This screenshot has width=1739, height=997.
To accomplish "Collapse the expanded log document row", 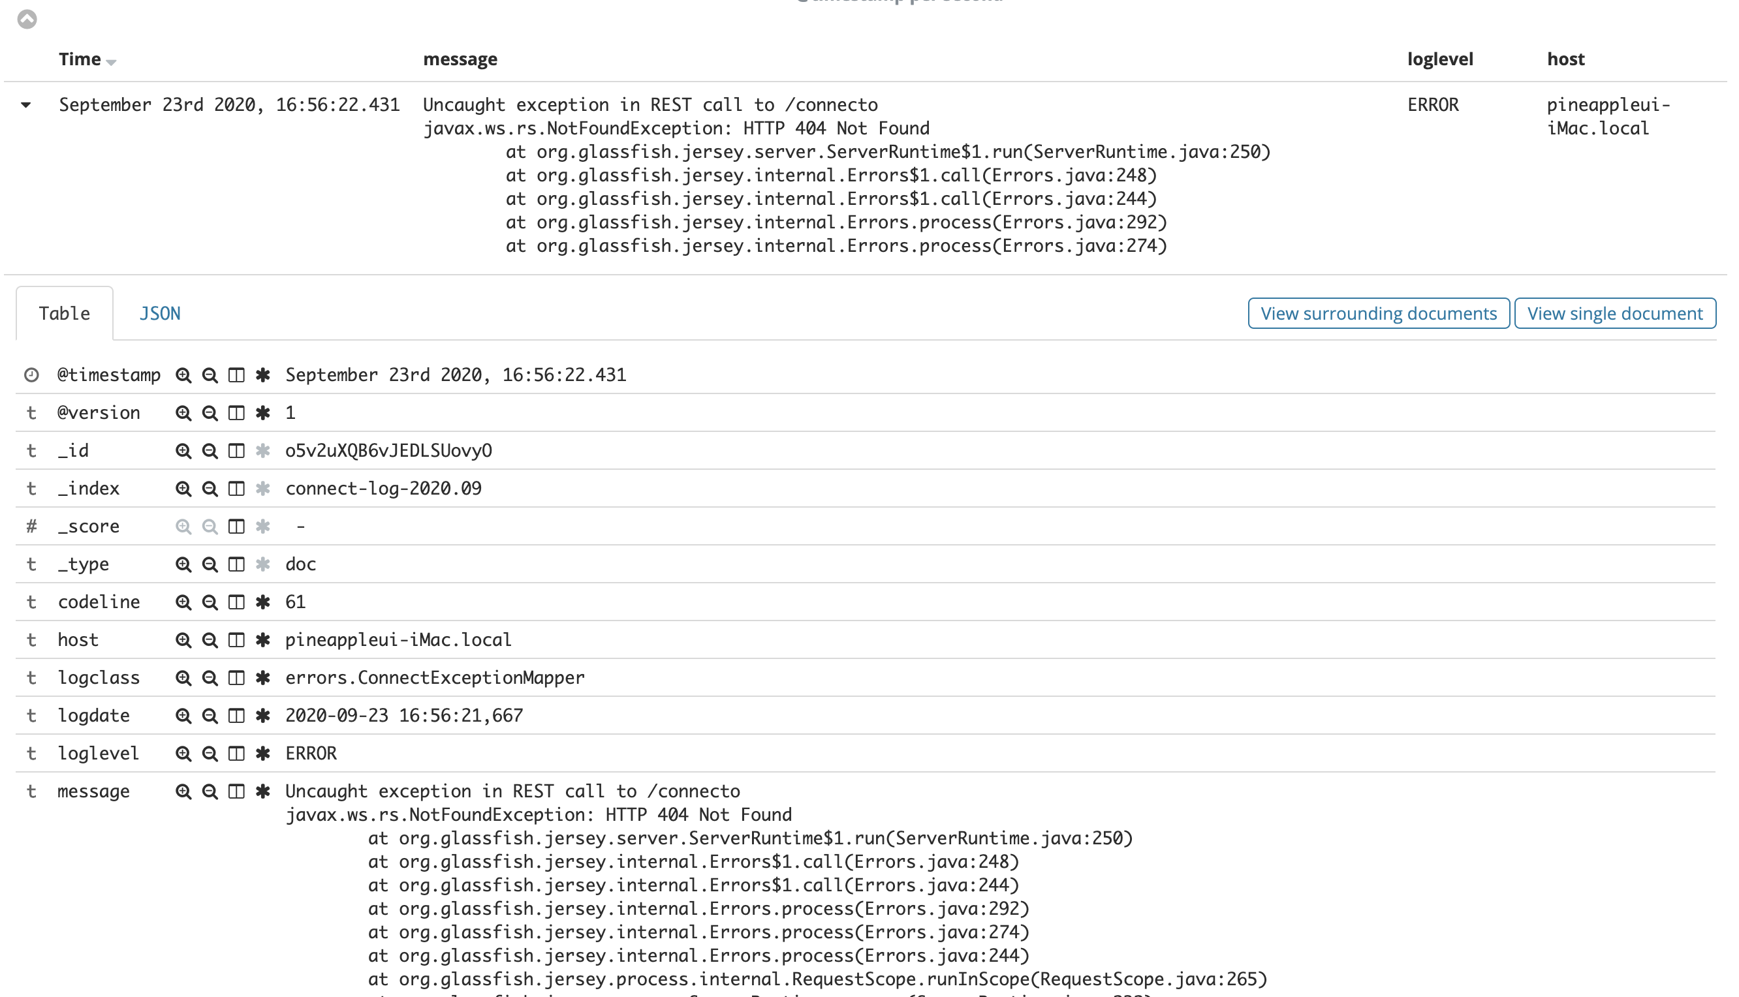I will point(26,106).
